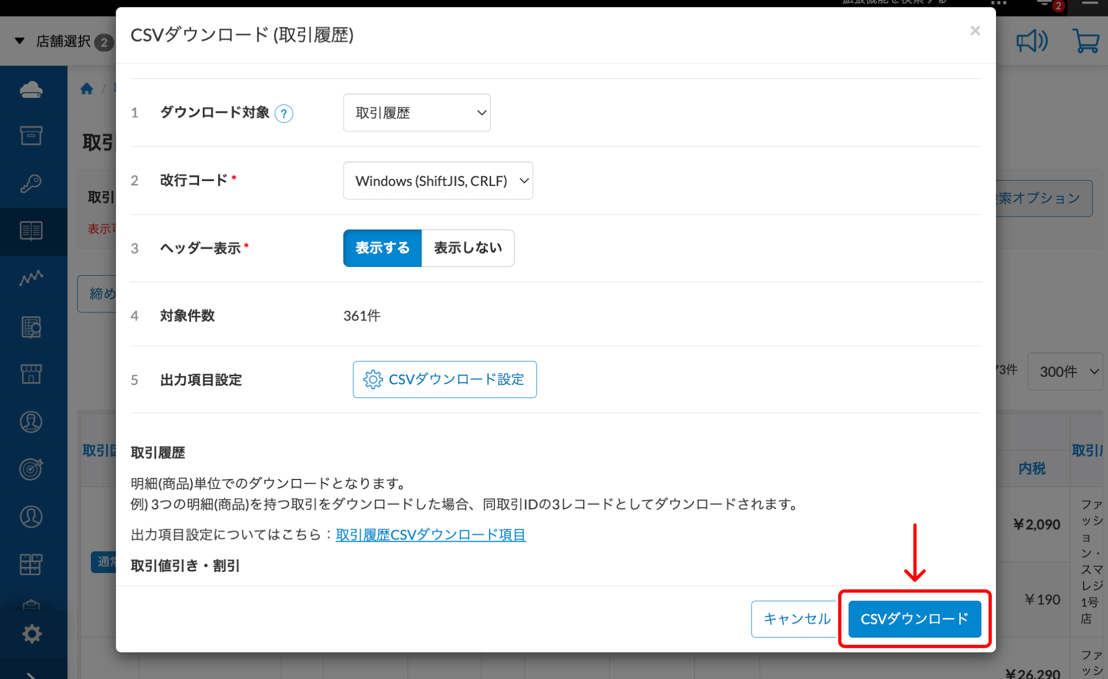Open the ダウンロード対象 dropdown showing 取引履歴

click(x=417, y=112)
